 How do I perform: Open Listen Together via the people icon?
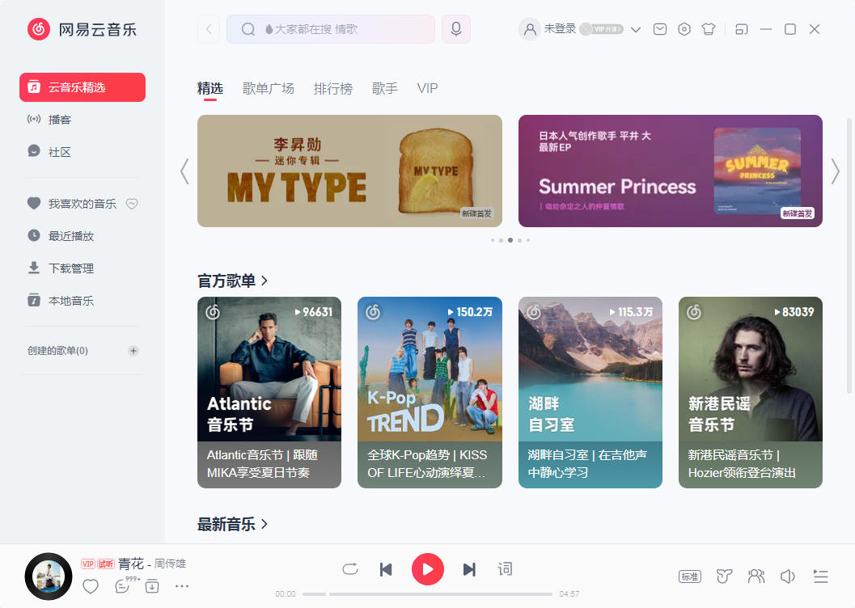coord(756,576)
